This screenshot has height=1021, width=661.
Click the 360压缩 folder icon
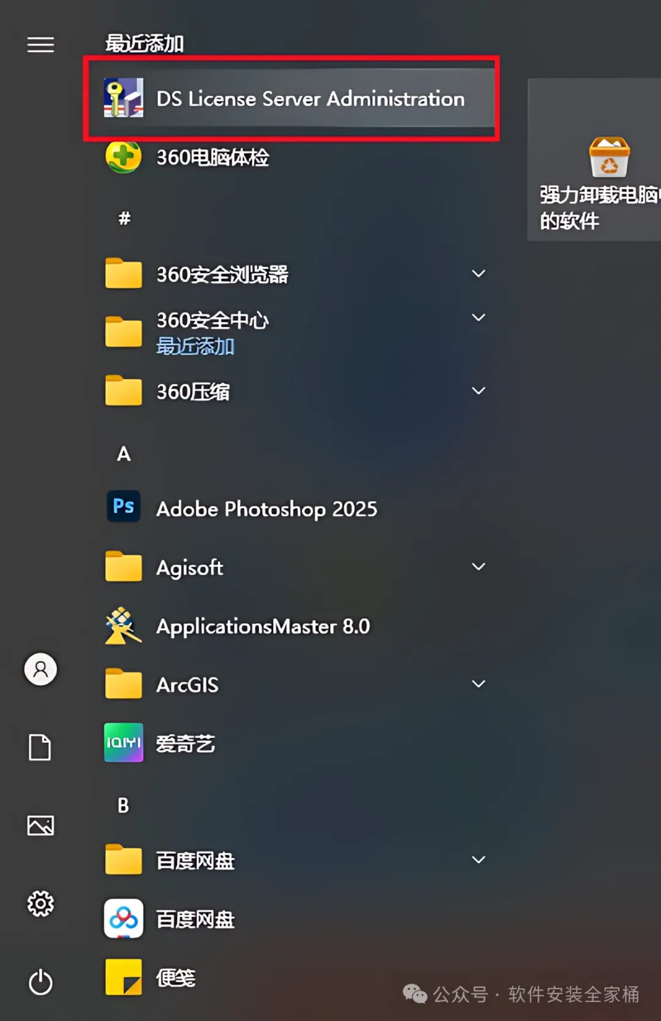coord(124,391)
